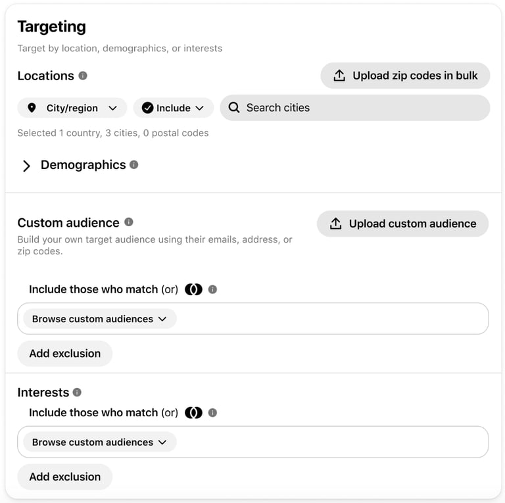Click Add exclusion under Custom audience
This screenshot has height=503, width=505.
(65, 353)
